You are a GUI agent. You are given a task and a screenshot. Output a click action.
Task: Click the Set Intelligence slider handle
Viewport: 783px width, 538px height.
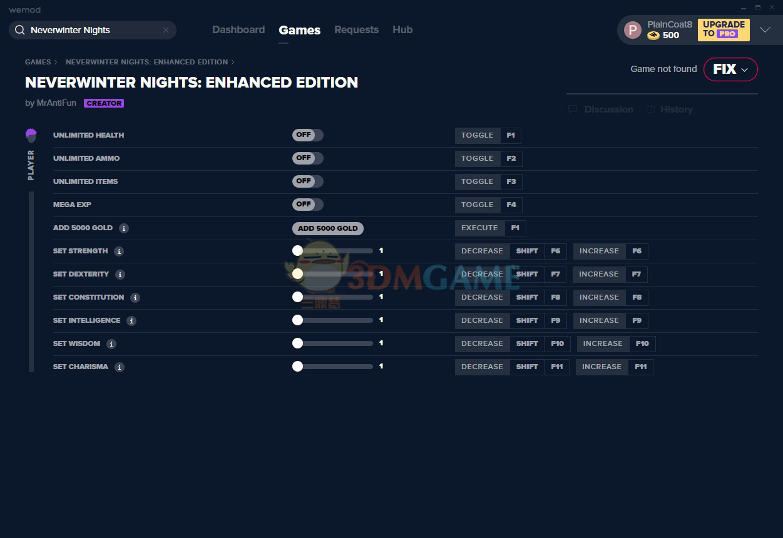click(x=297, y=320)
